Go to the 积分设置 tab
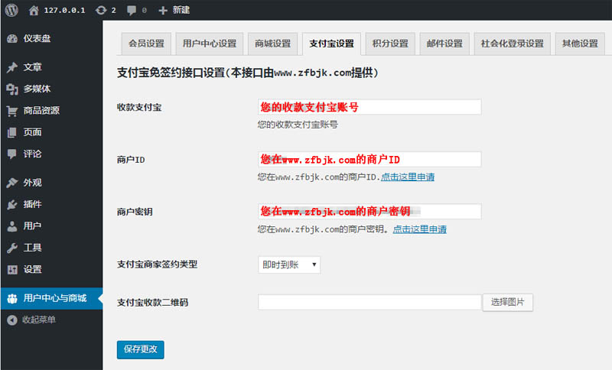Screen dimensions: 612x370 tap(390, 44)
